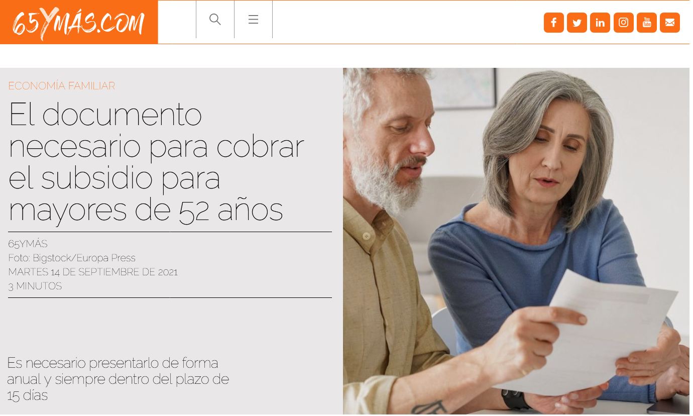Click the headline about subsidio mayores de 52
This screenshot has width=693, height=416.
click(156, 162)
